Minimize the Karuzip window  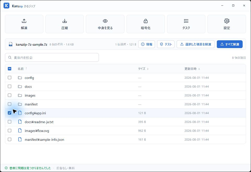(x=222, y=5)
